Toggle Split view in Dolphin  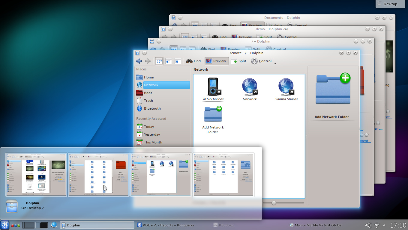pos(238,61)
